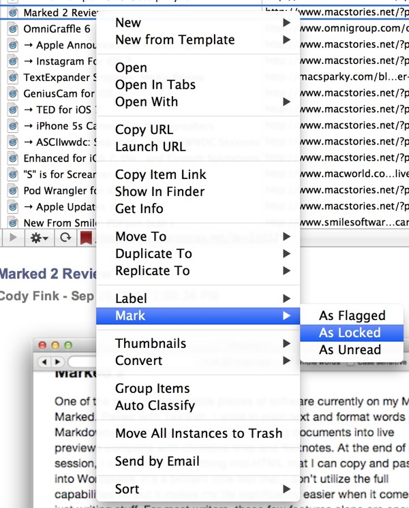Viewport: 409px width, 508px height.
Task: Toggle Case sensitive checkbox in Marked window
Action: click(350, 364)
